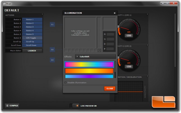This screenshot has width=181, height=113.
Task: Expand the saved color swatches arrow
Action: tap(99, 50)
